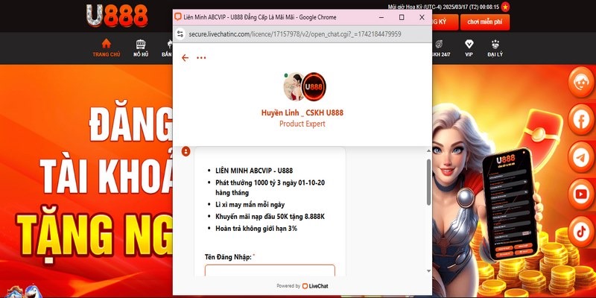The height and width of the screenshot is (298, 596).
Task: Click the back arrow in the chat window
Action: [185, 58]
